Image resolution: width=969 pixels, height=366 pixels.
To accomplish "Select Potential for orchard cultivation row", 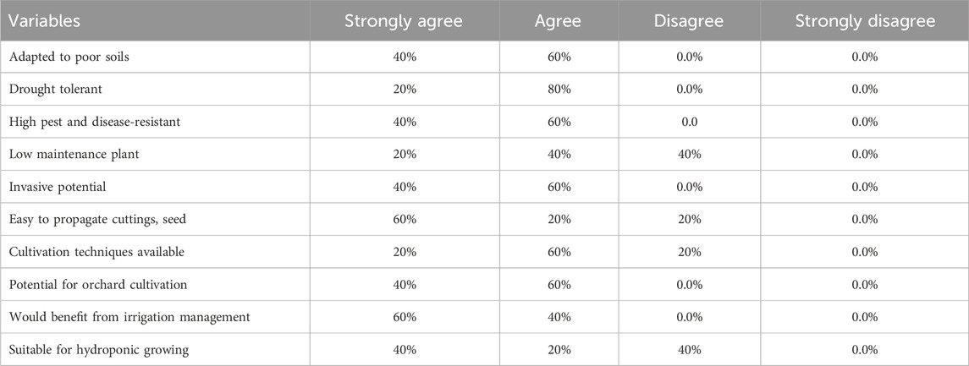I will [x=484, y=285].
